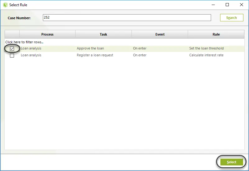249x171 pixels.
Task: Click the Search button
Action: pyautogui.click(x=232, y=18)
